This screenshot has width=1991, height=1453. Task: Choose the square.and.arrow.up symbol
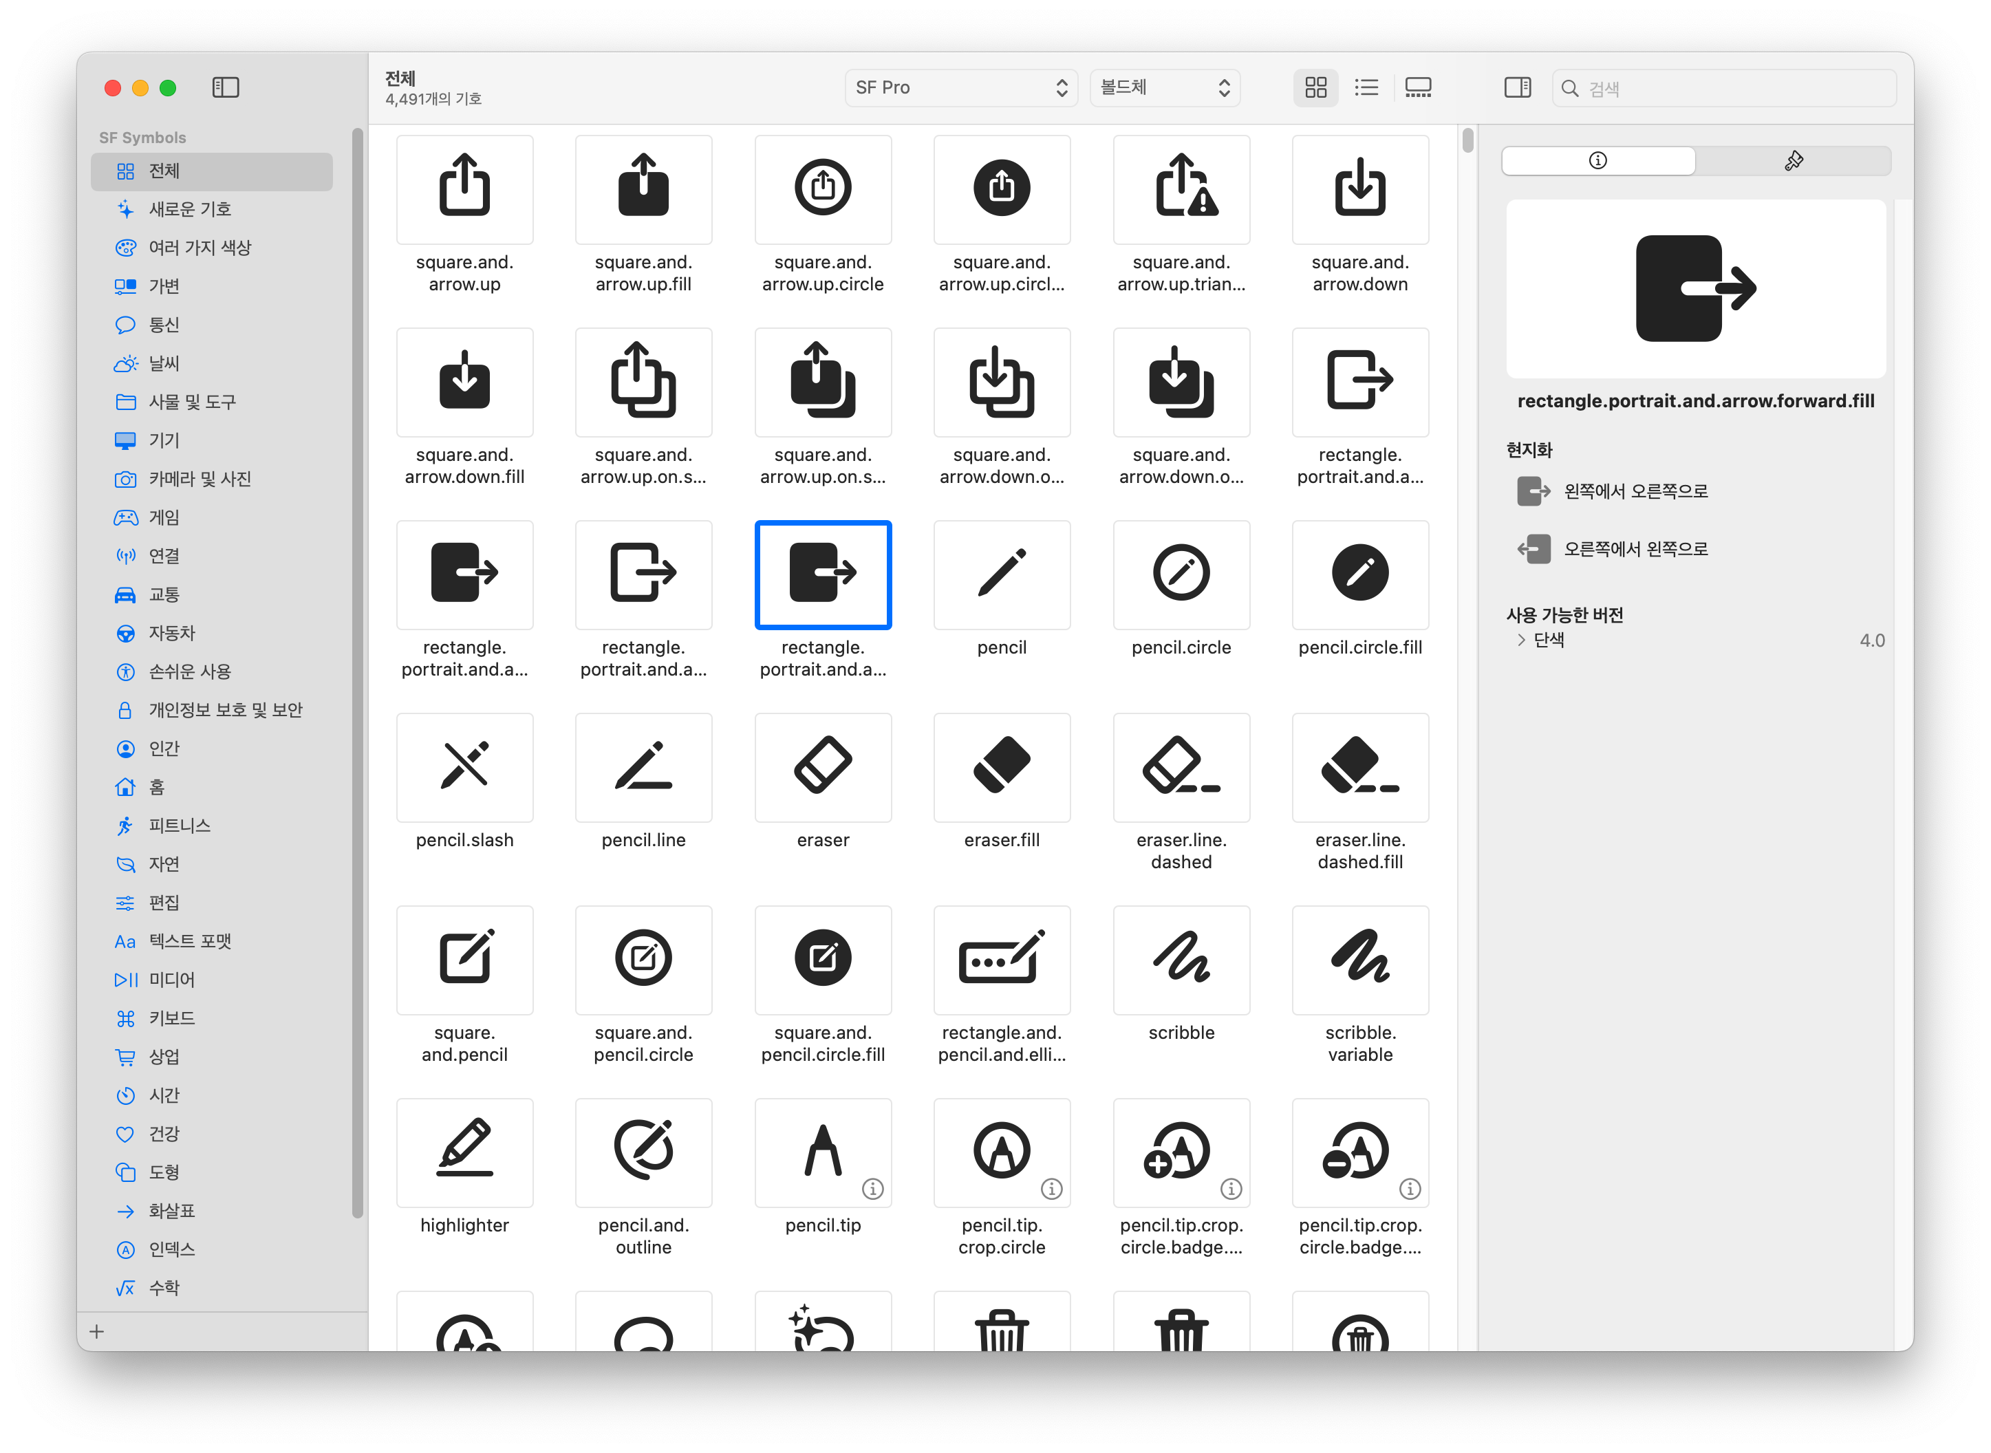[464, 189]
